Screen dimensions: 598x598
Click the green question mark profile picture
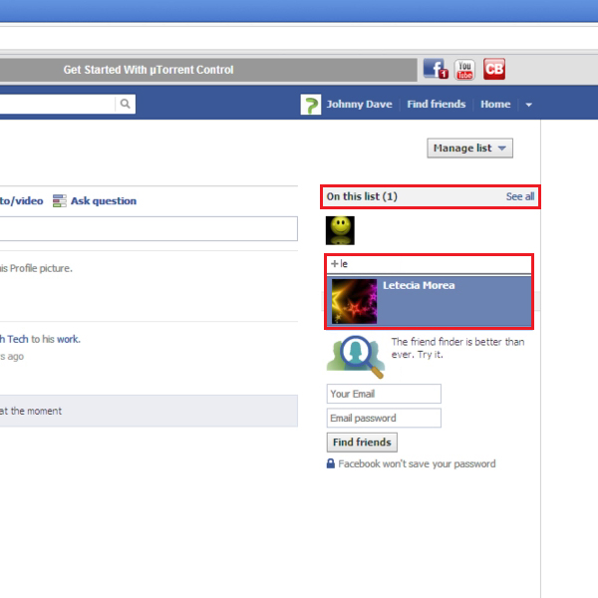tap(310, 104)
